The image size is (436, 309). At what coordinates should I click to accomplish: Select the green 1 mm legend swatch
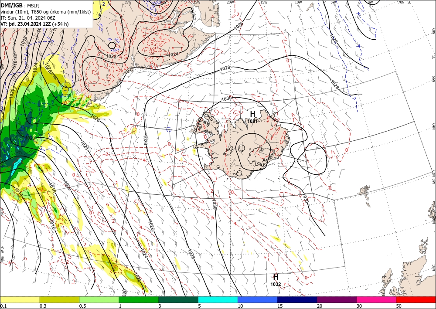139,299
